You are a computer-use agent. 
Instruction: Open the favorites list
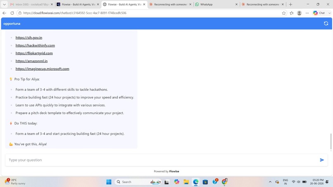(x=292, y=13)
